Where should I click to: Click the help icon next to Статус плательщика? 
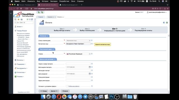pos(92,41)
